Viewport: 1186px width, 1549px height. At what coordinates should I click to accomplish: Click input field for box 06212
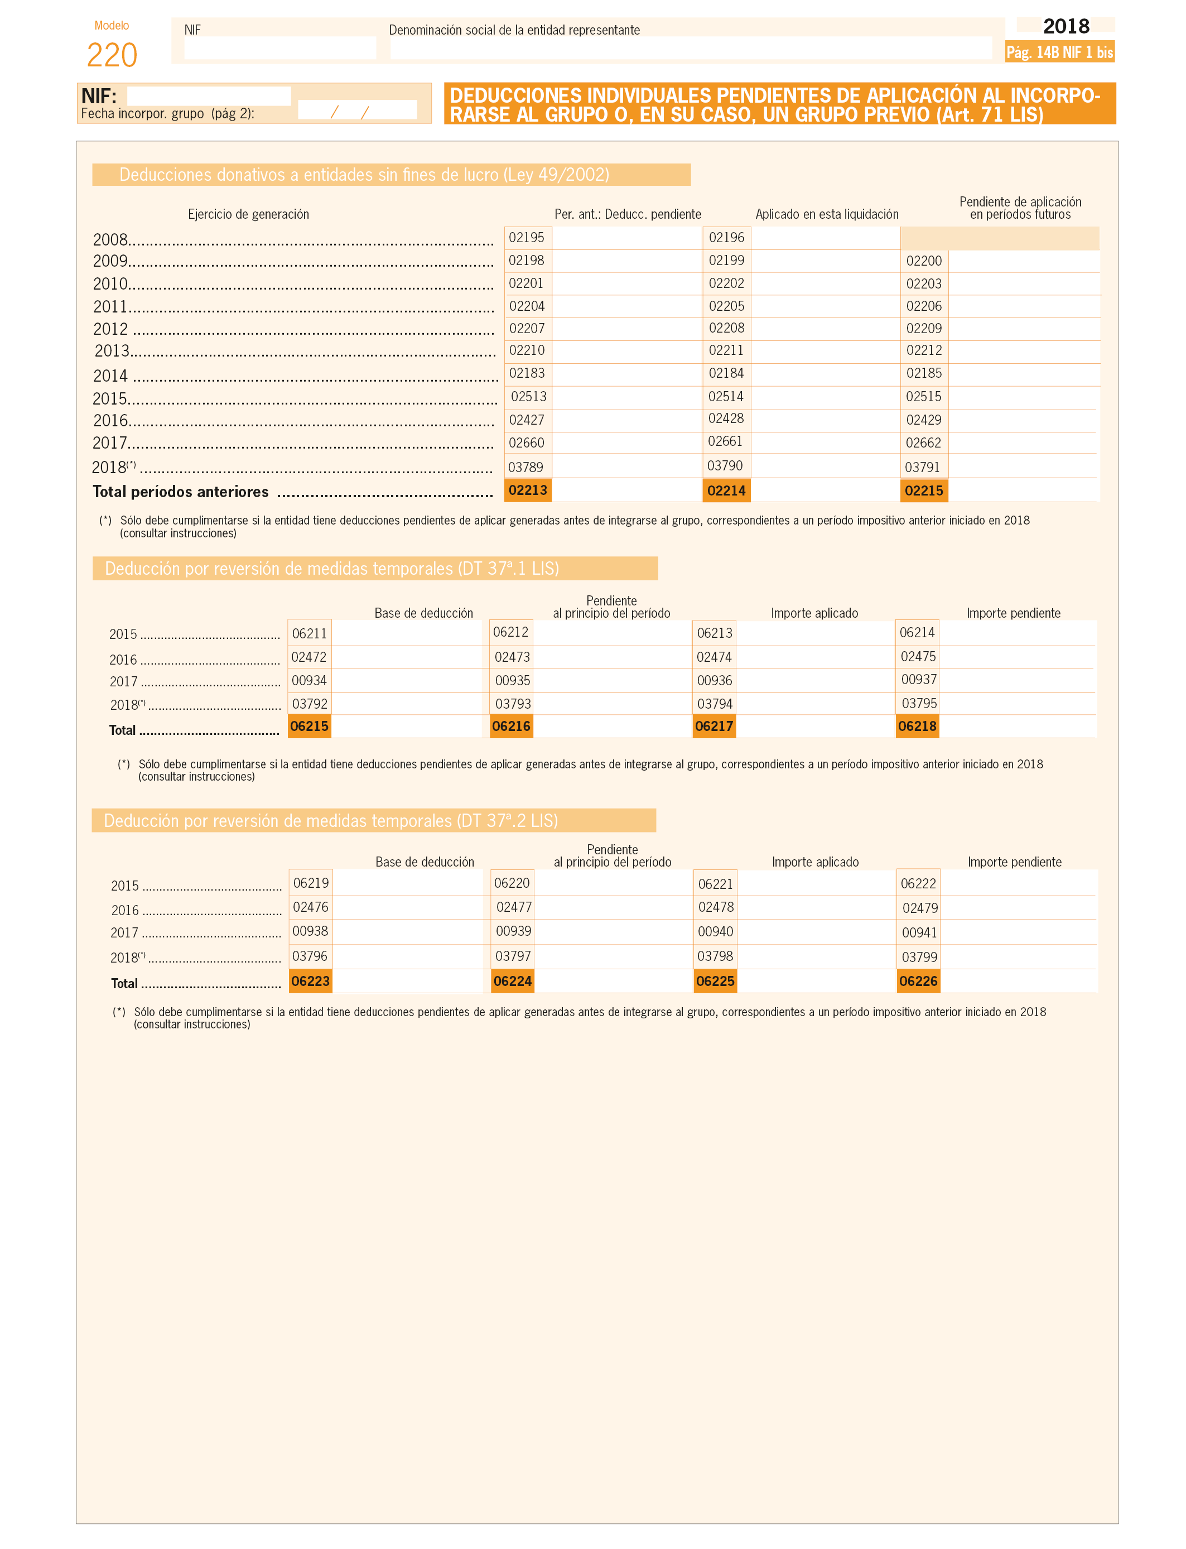point(612,633)
